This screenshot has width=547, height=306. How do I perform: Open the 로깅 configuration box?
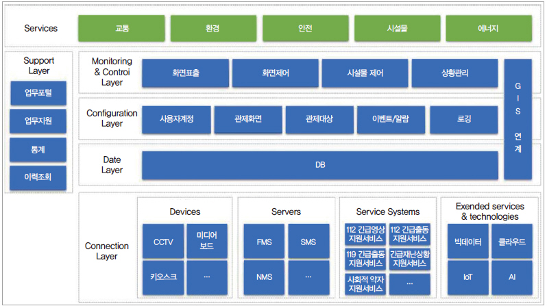(463, 119)
